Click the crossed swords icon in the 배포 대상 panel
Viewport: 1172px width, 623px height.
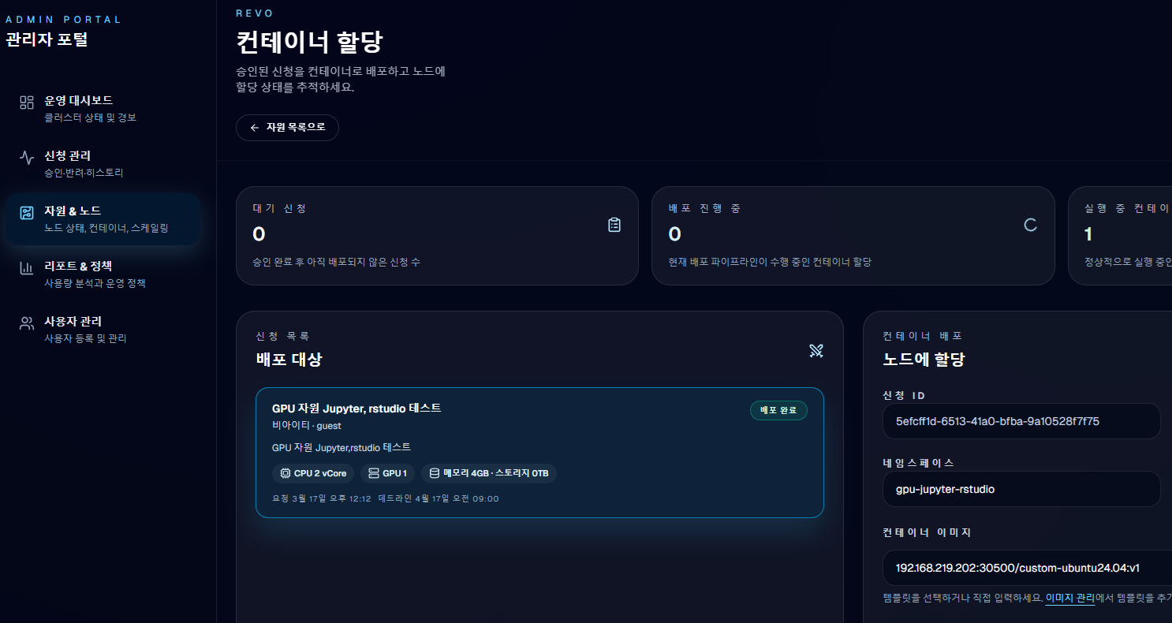point(816,351)
